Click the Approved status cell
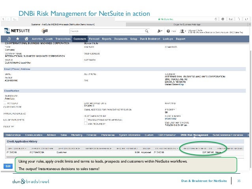Viewport: 252px width, 189px height. tap(146, 152)
